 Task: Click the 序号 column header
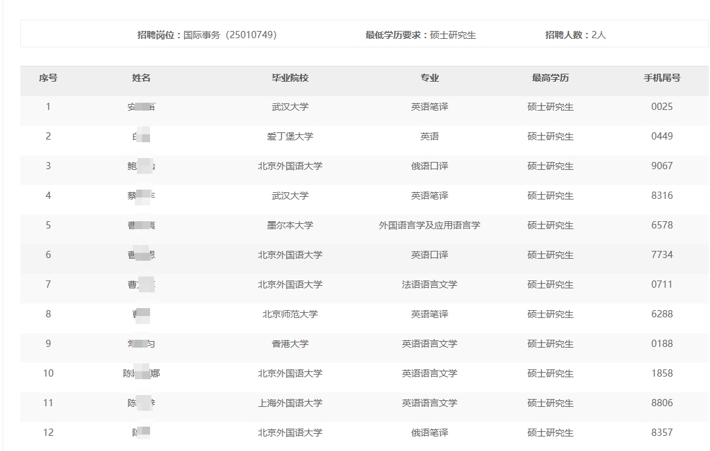click(x=48, y=78)
